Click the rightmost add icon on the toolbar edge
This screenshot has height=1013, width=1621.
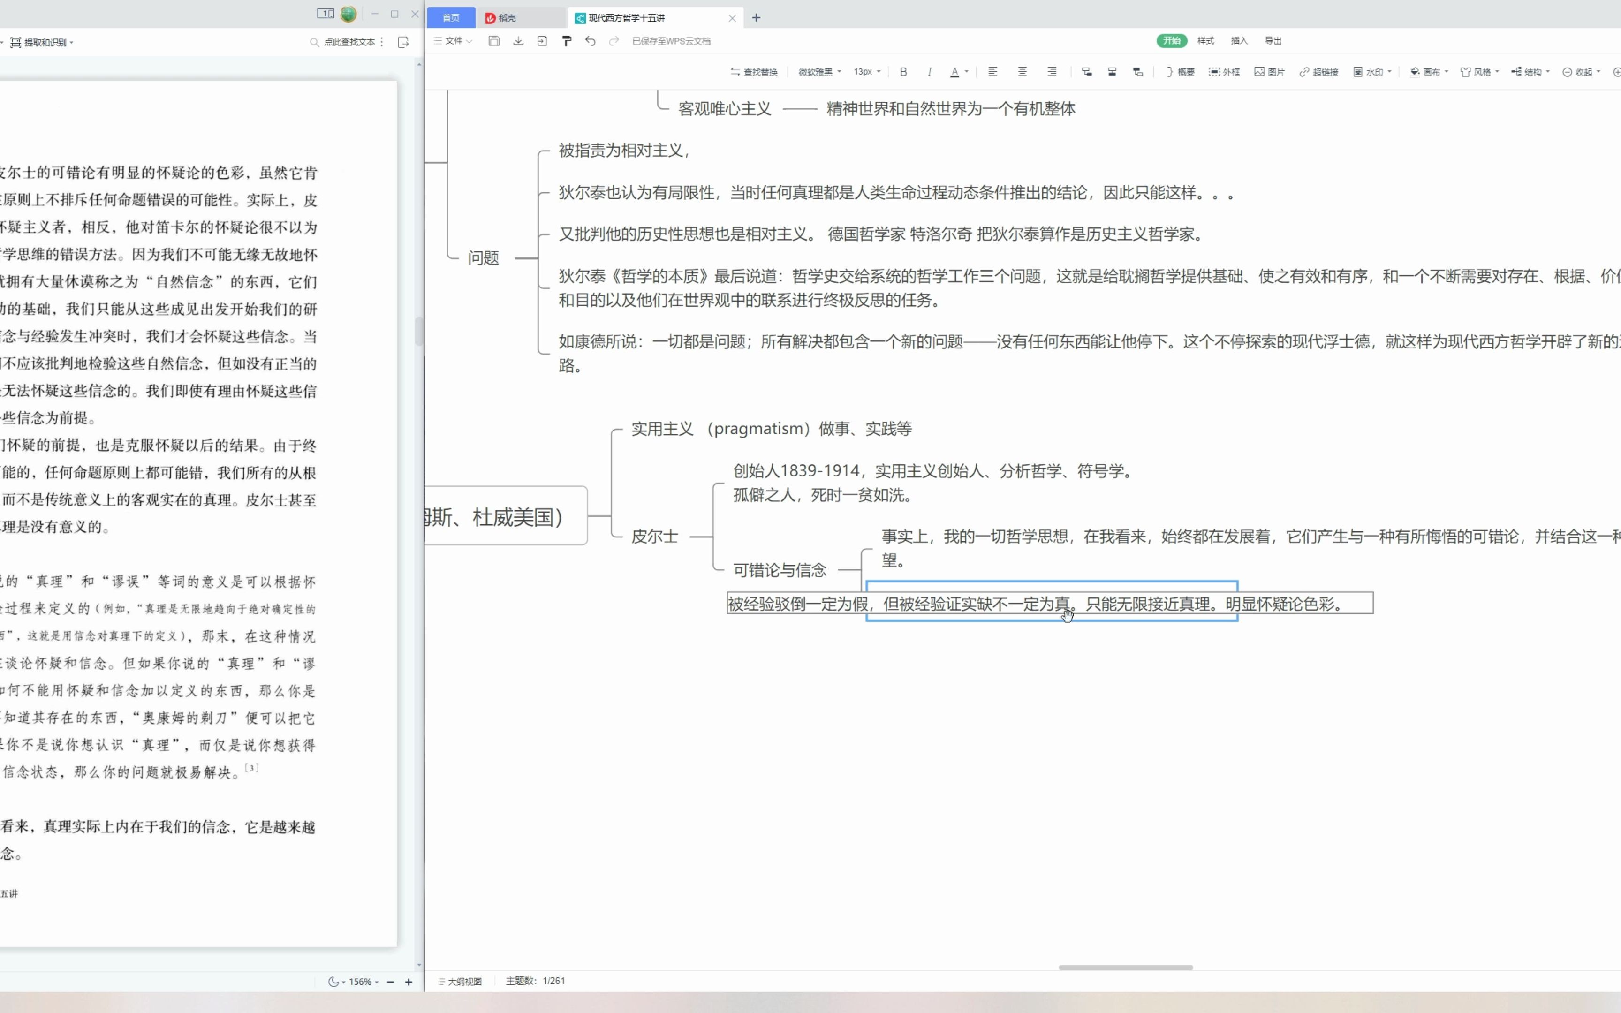coord(1616,72)
